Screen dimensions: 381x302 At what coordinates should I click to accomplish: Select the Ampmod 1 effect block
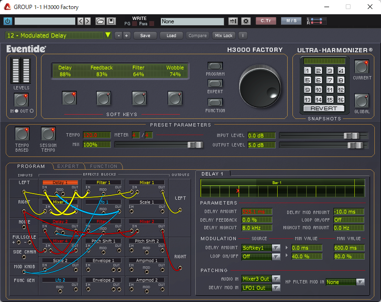pos(147,261)
